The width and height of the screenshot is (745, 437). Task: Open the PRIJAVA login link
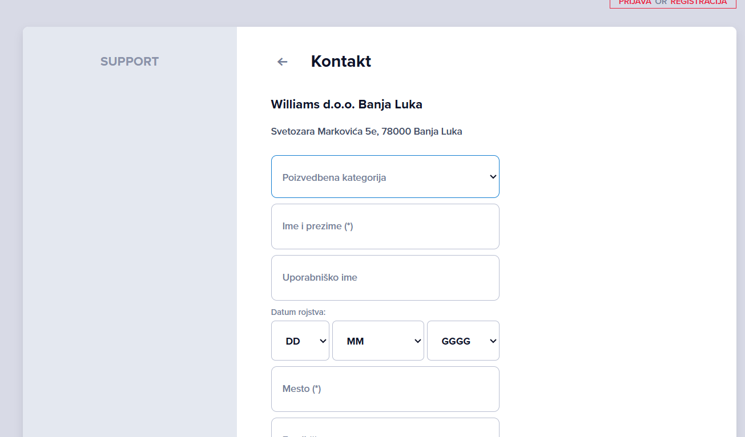635,2
